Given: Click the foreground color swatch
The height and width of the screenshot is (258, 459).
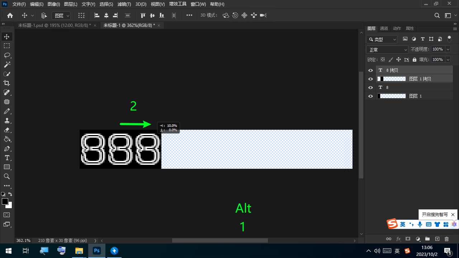Looking at the screenshot, I should [5, 201].
